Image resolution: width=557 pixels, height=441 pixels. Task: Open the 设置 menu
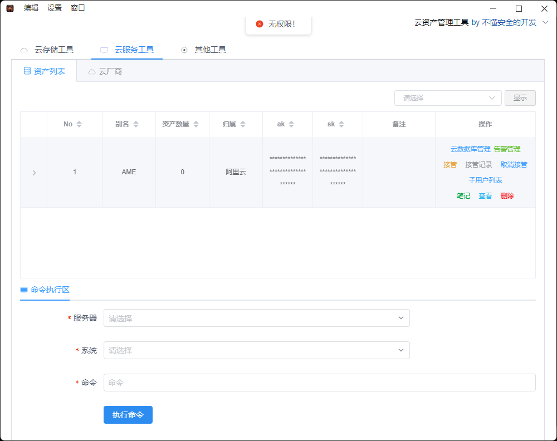pyautogui.click(x=55, y=8)
